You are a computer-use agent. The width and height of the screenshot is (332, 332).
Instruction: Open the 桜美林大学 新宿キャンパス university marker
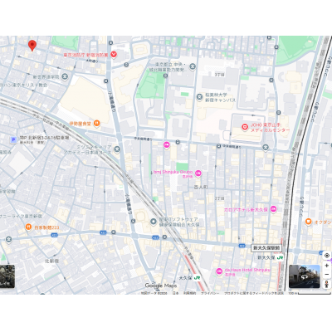point(199,97)
